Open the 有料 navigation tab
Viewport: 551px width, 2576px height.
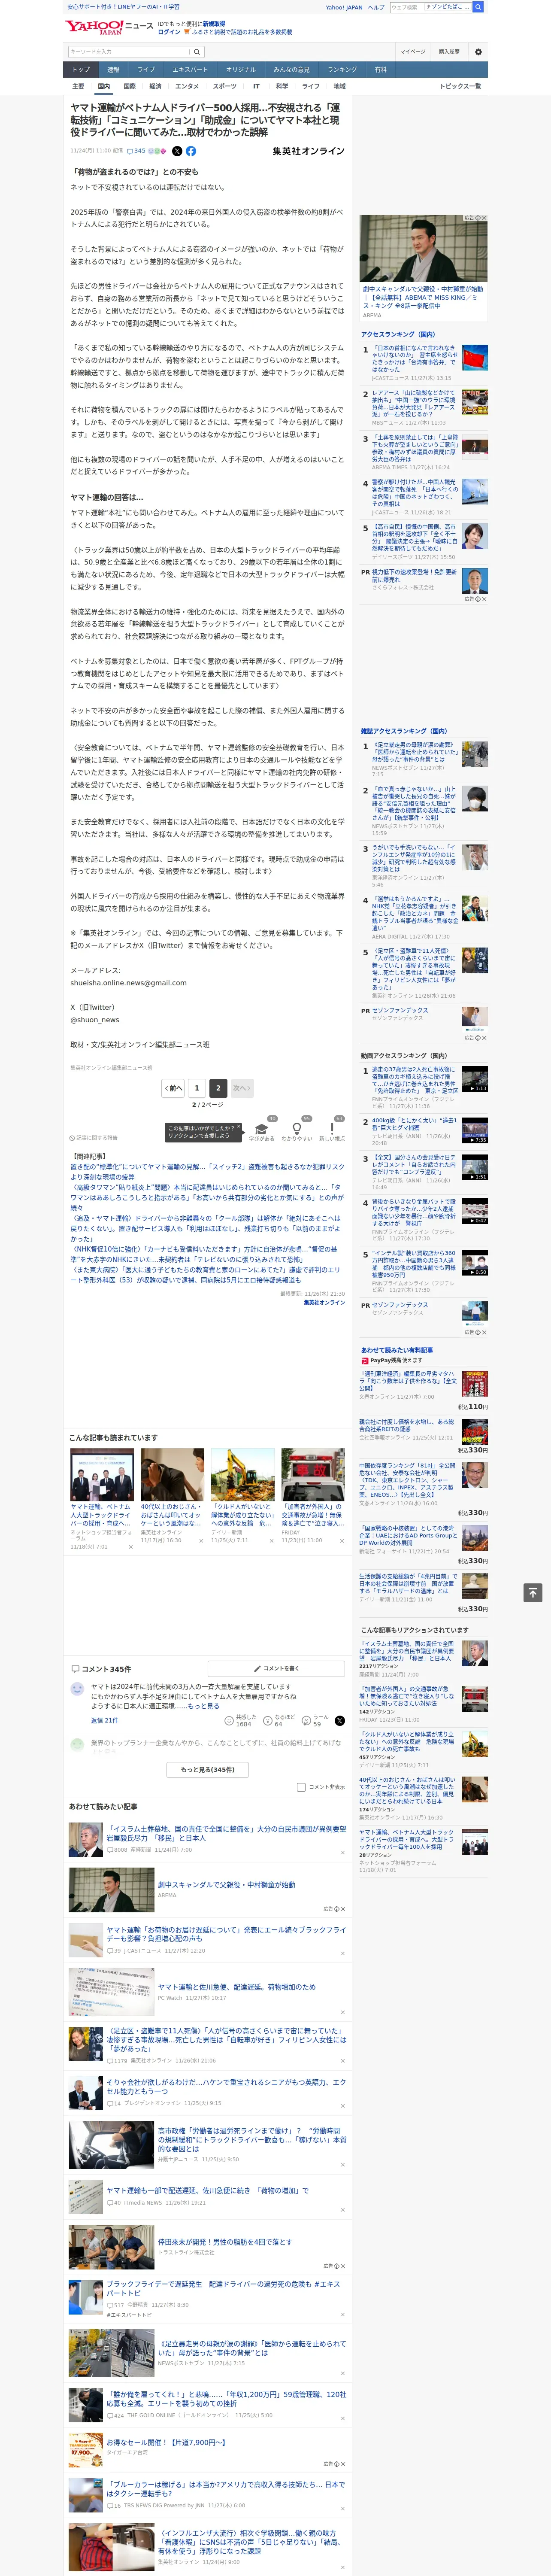click(x=380, y=70)
